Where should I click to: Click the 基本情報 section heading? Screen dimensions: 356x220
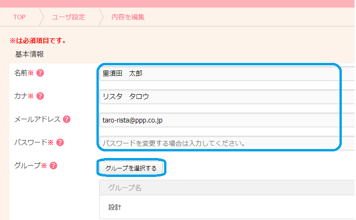(29, 54)
